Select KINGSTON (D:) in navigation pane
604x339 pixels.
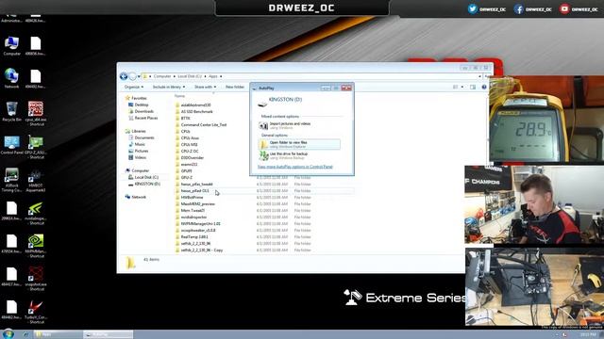(147, 185)
